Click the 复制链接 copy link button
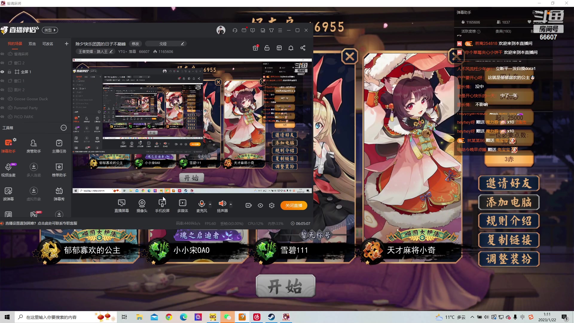 (509, 240)
